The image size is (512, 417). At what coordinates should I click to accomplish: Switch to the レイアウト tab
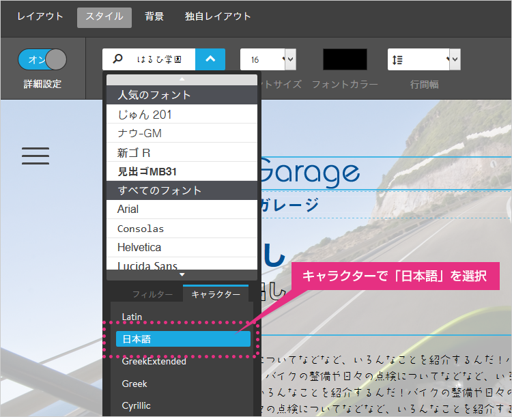coord(40,16)
